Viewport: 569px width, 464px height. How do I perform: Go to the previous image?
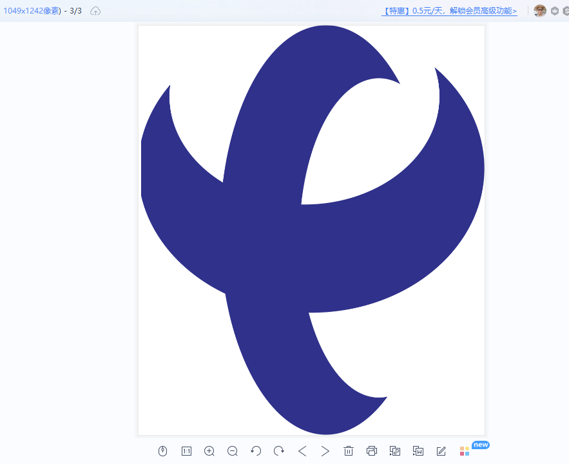point(302,451)
